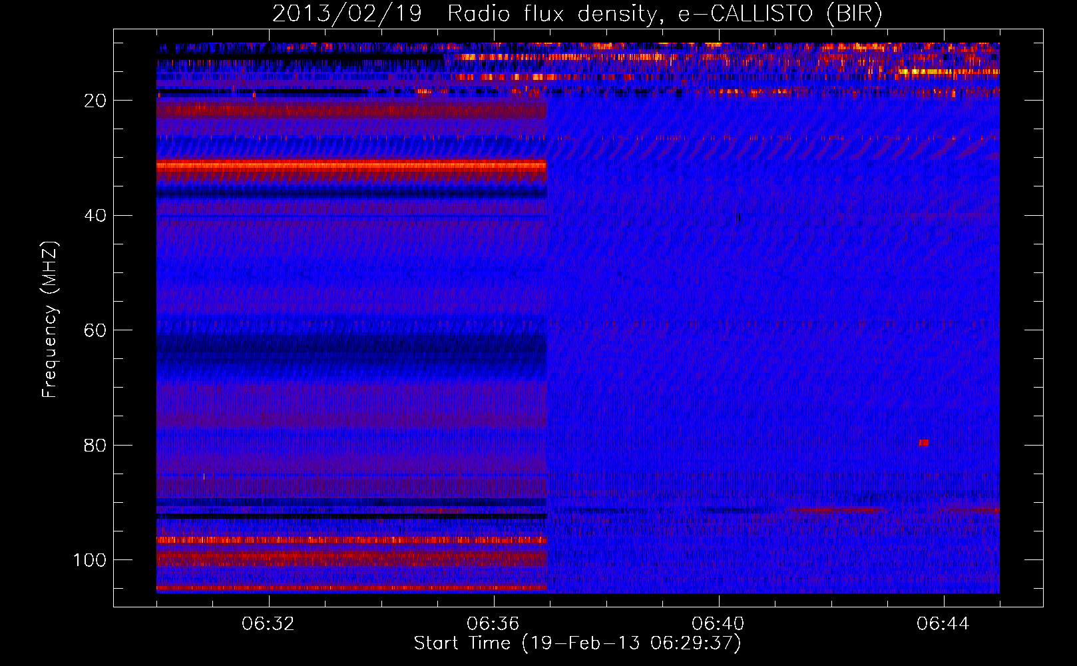Click the 60 MHz frequency tick label

(96, 330)
